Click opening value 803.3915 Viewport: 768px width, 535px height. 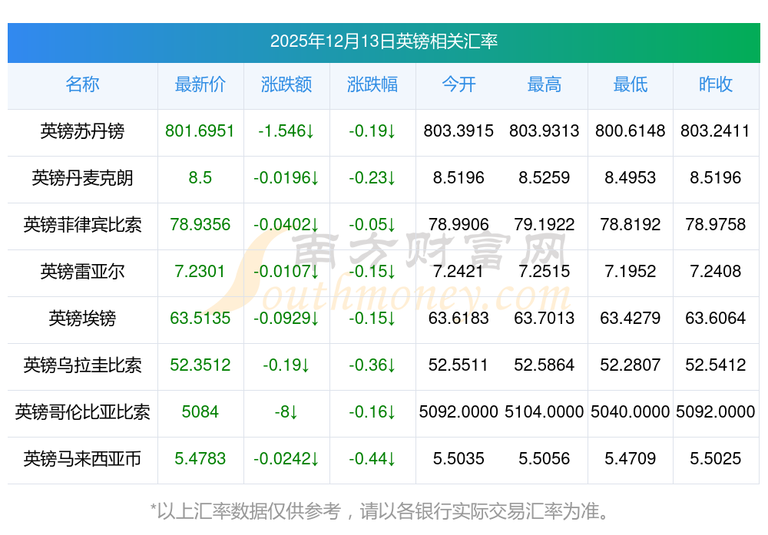click(x=458, y=131)
